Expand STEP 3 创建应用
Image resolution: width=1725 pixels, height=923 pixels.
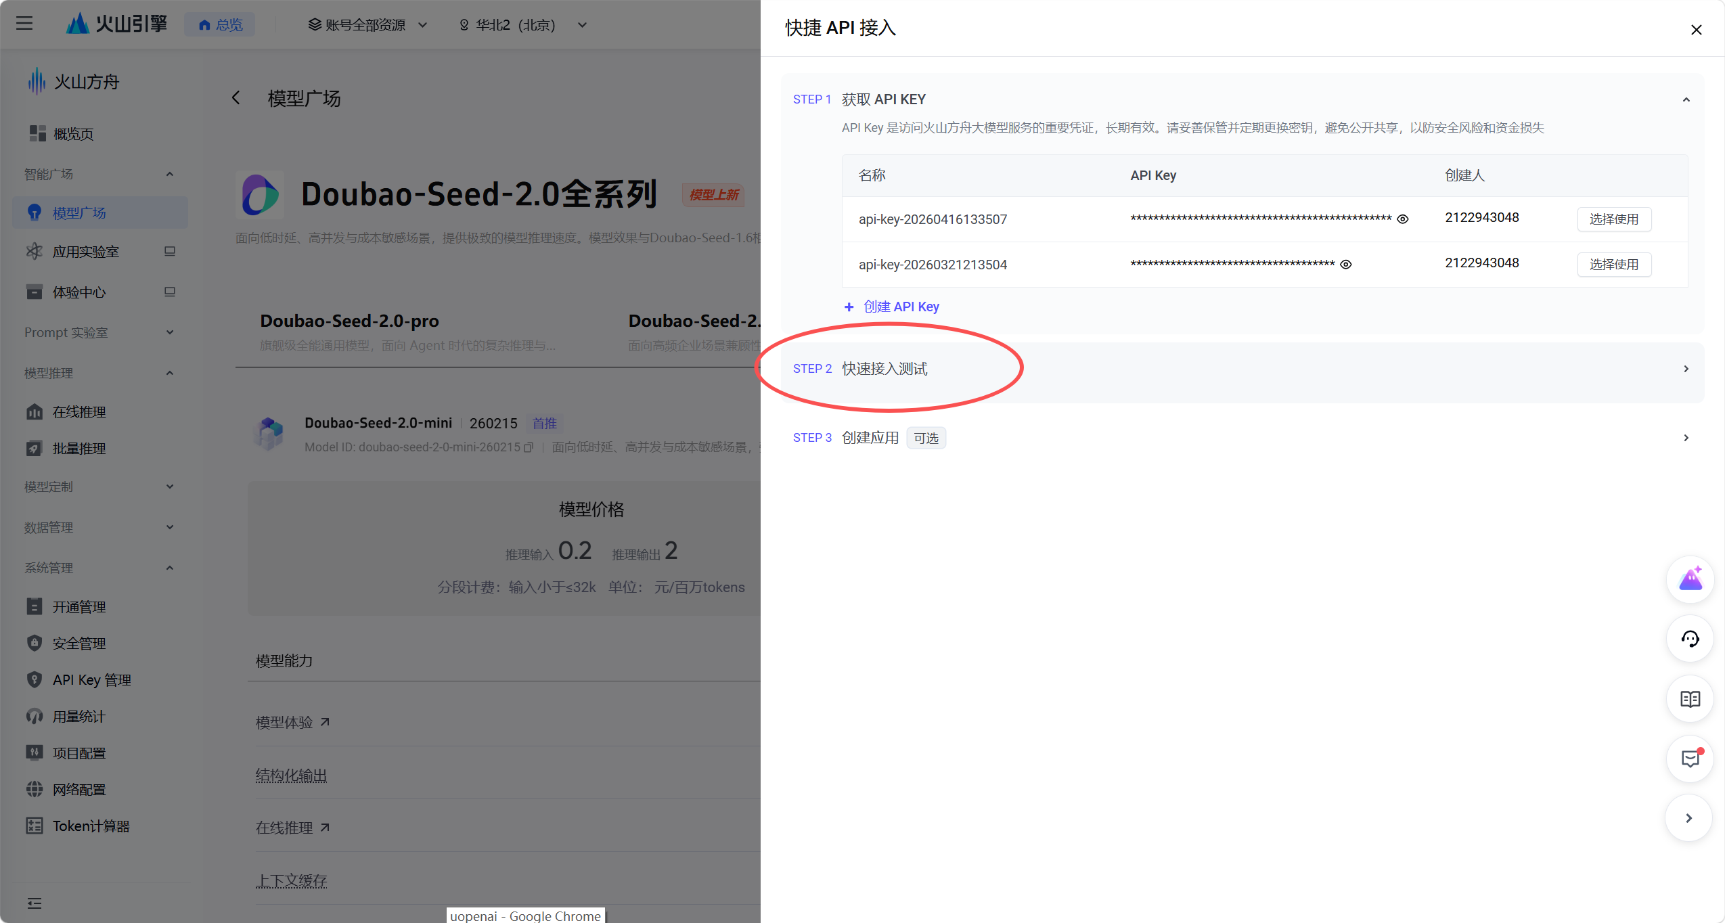(x=1242, y=438)
